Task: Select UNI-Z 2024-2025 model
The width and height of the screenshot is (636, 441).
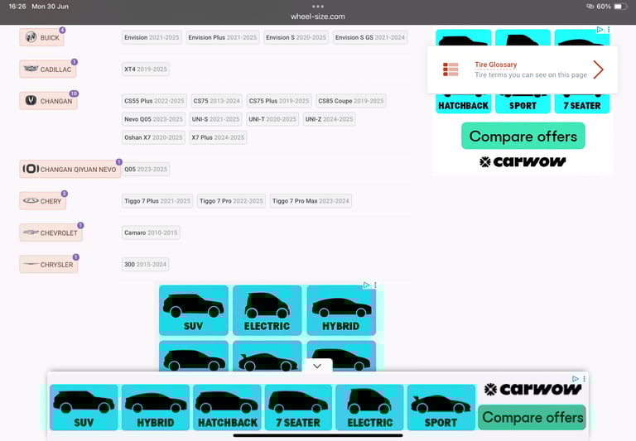Action: [x=330, y=119]
